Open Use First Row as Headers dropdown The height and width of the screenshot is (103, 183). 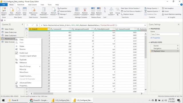click(x=132, y=11)
